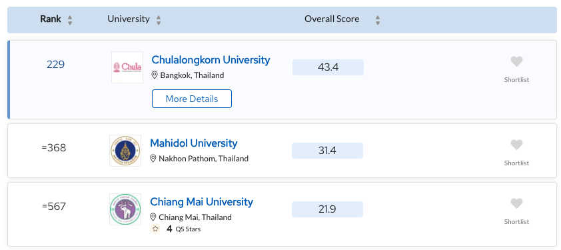This screenshot has height=250, width=561.
Task: Add Chiang Mai University to shortlist heart
Action: click(516, 203)
